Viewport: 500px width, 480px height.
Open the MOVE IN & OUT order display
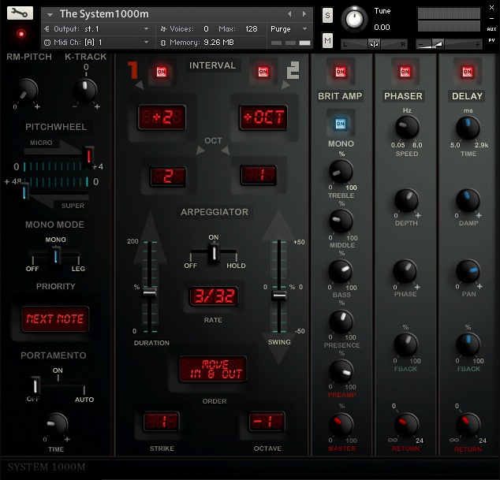[213, 369]
